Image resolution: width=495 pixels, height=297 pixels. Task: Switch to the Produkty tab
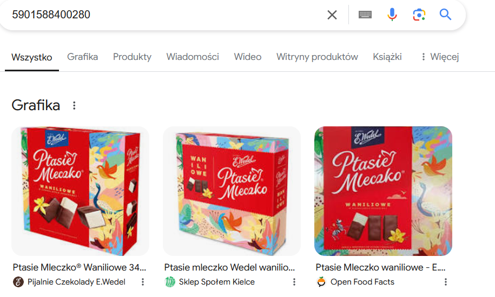[132, 57]
